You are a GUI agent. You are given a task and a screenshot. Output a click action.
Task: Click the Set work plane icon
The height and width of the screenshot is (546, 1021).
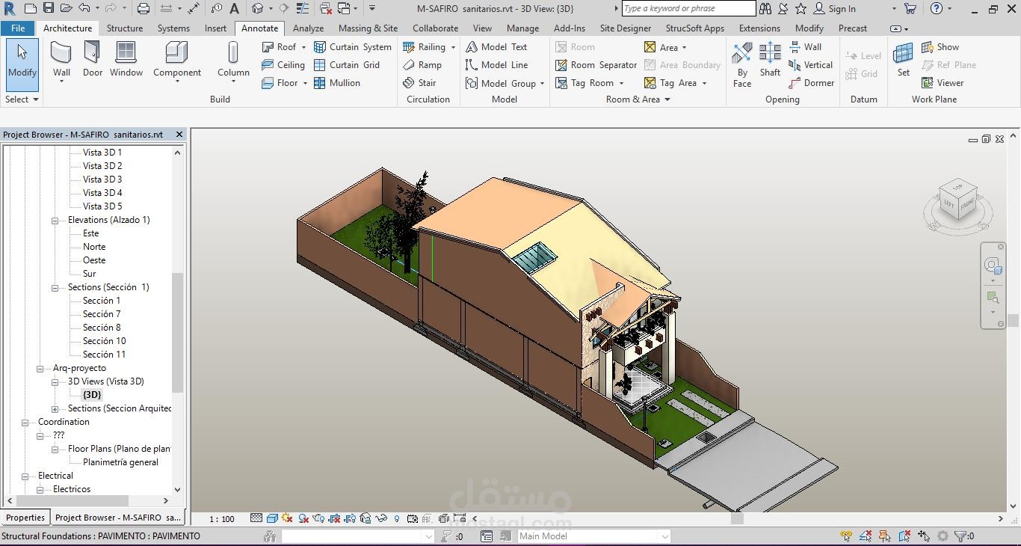click(x=904, y=60)
